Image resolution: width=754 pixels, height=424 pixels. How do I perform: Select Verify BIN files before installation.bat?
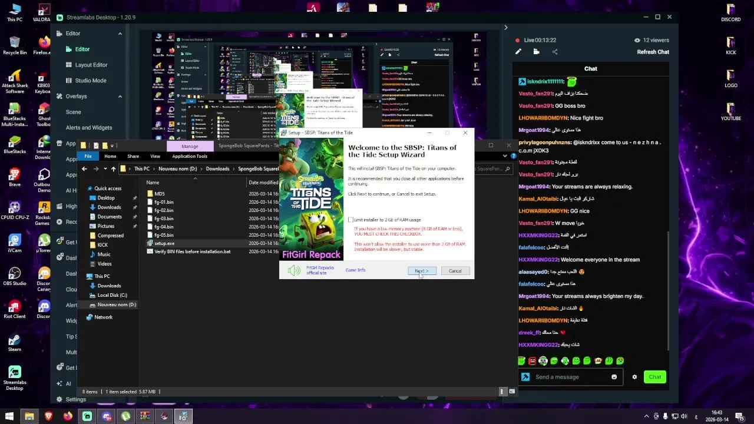pos(192,251)
